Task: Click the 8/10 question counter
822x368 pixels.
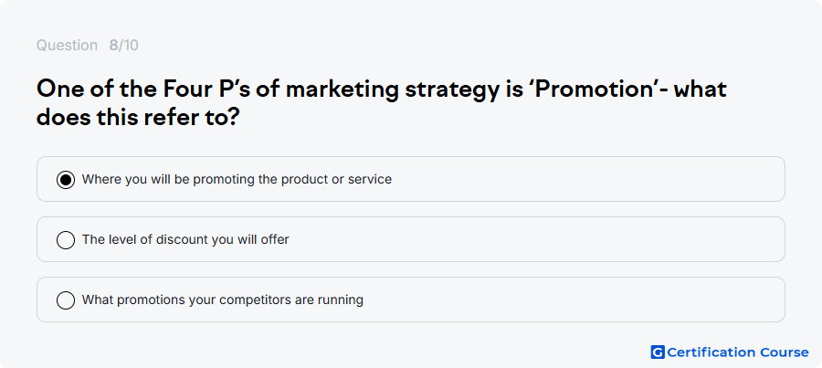Action: click(x=123, y=46)
